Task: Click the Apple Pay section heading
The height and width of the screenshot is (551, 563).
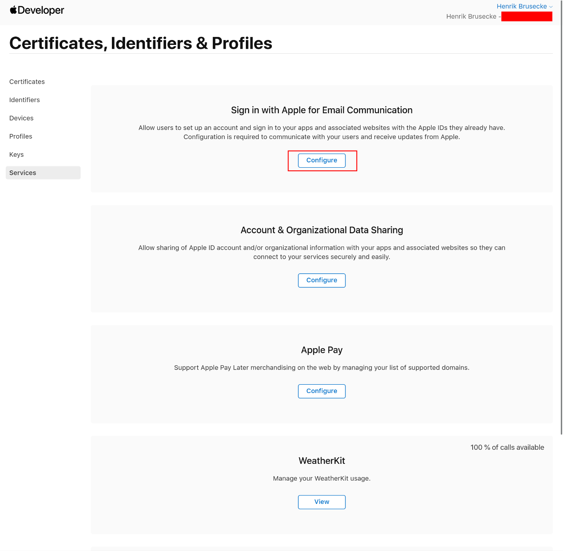Action: point(322,350)
